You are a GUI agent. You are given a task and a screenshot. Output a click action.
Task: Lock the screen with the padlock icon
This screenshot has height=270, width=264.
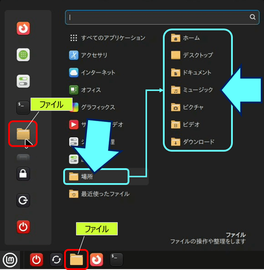click(23, 174)
